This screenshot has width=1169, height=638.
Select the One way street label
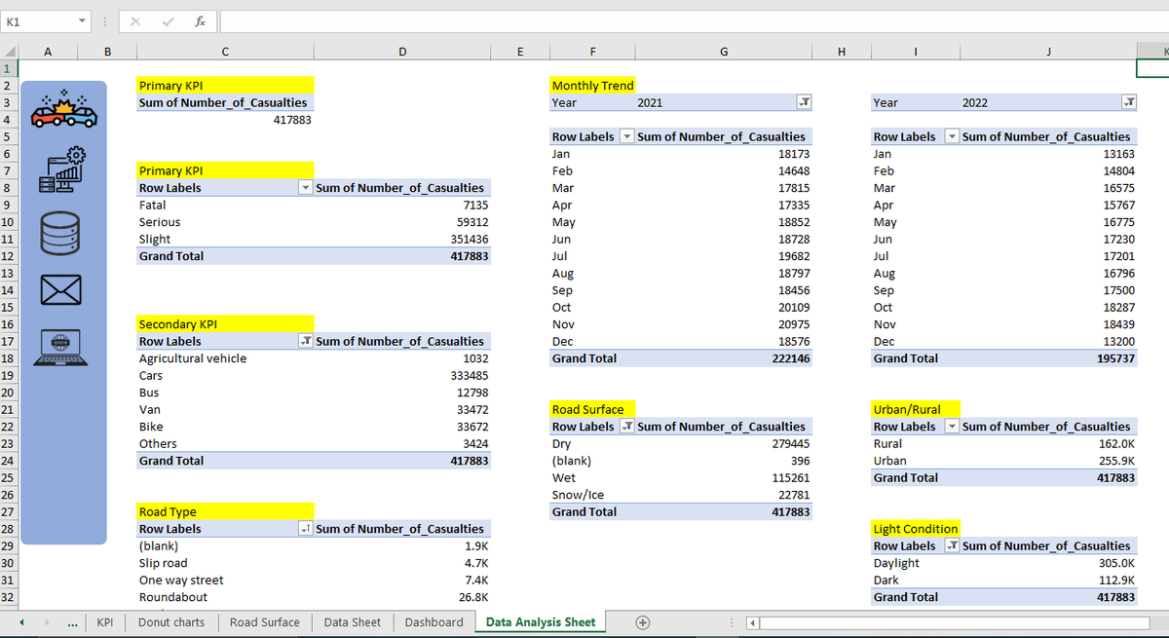[x=181, y=581]
